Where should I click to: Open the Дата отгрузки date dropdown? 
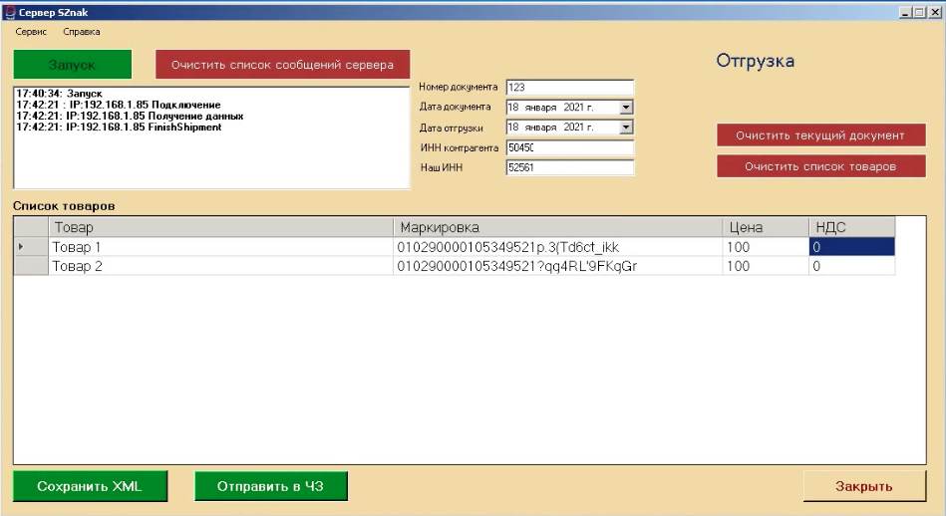626,128
